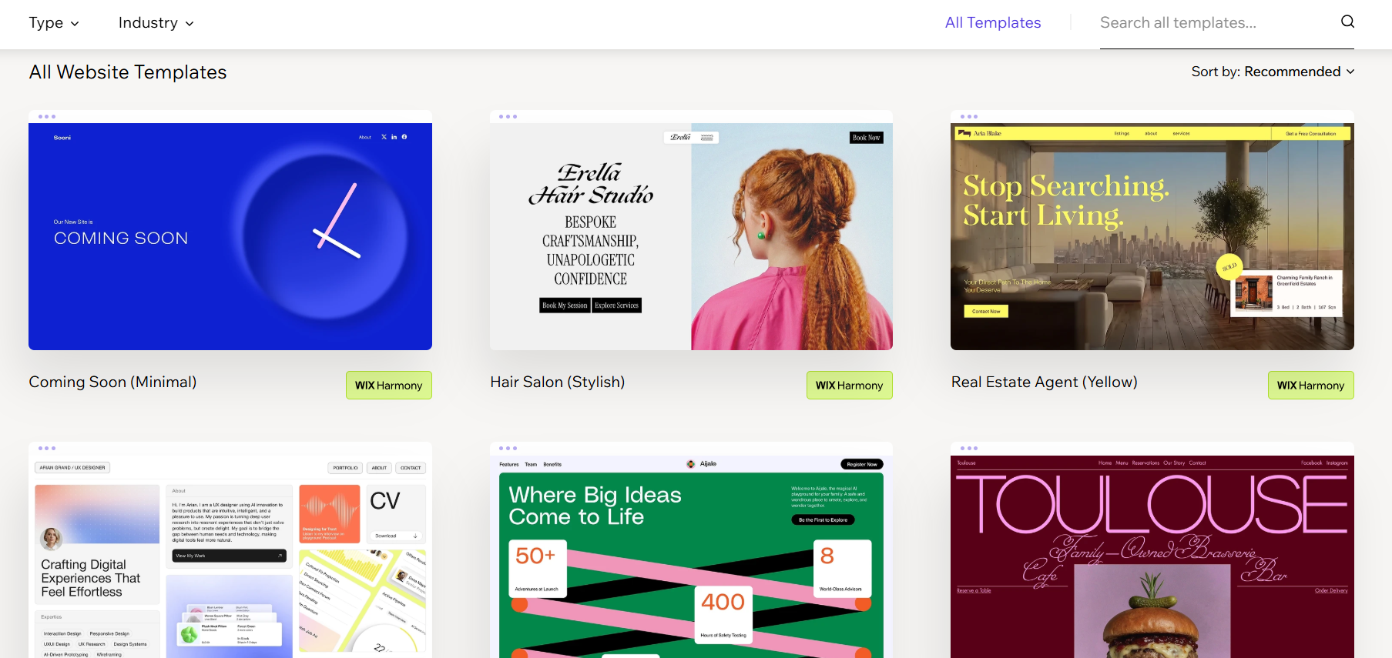Click the Real Estate Agent (Yellow) title
Screen dimensions: 1392x658
tap(1045, 382)
